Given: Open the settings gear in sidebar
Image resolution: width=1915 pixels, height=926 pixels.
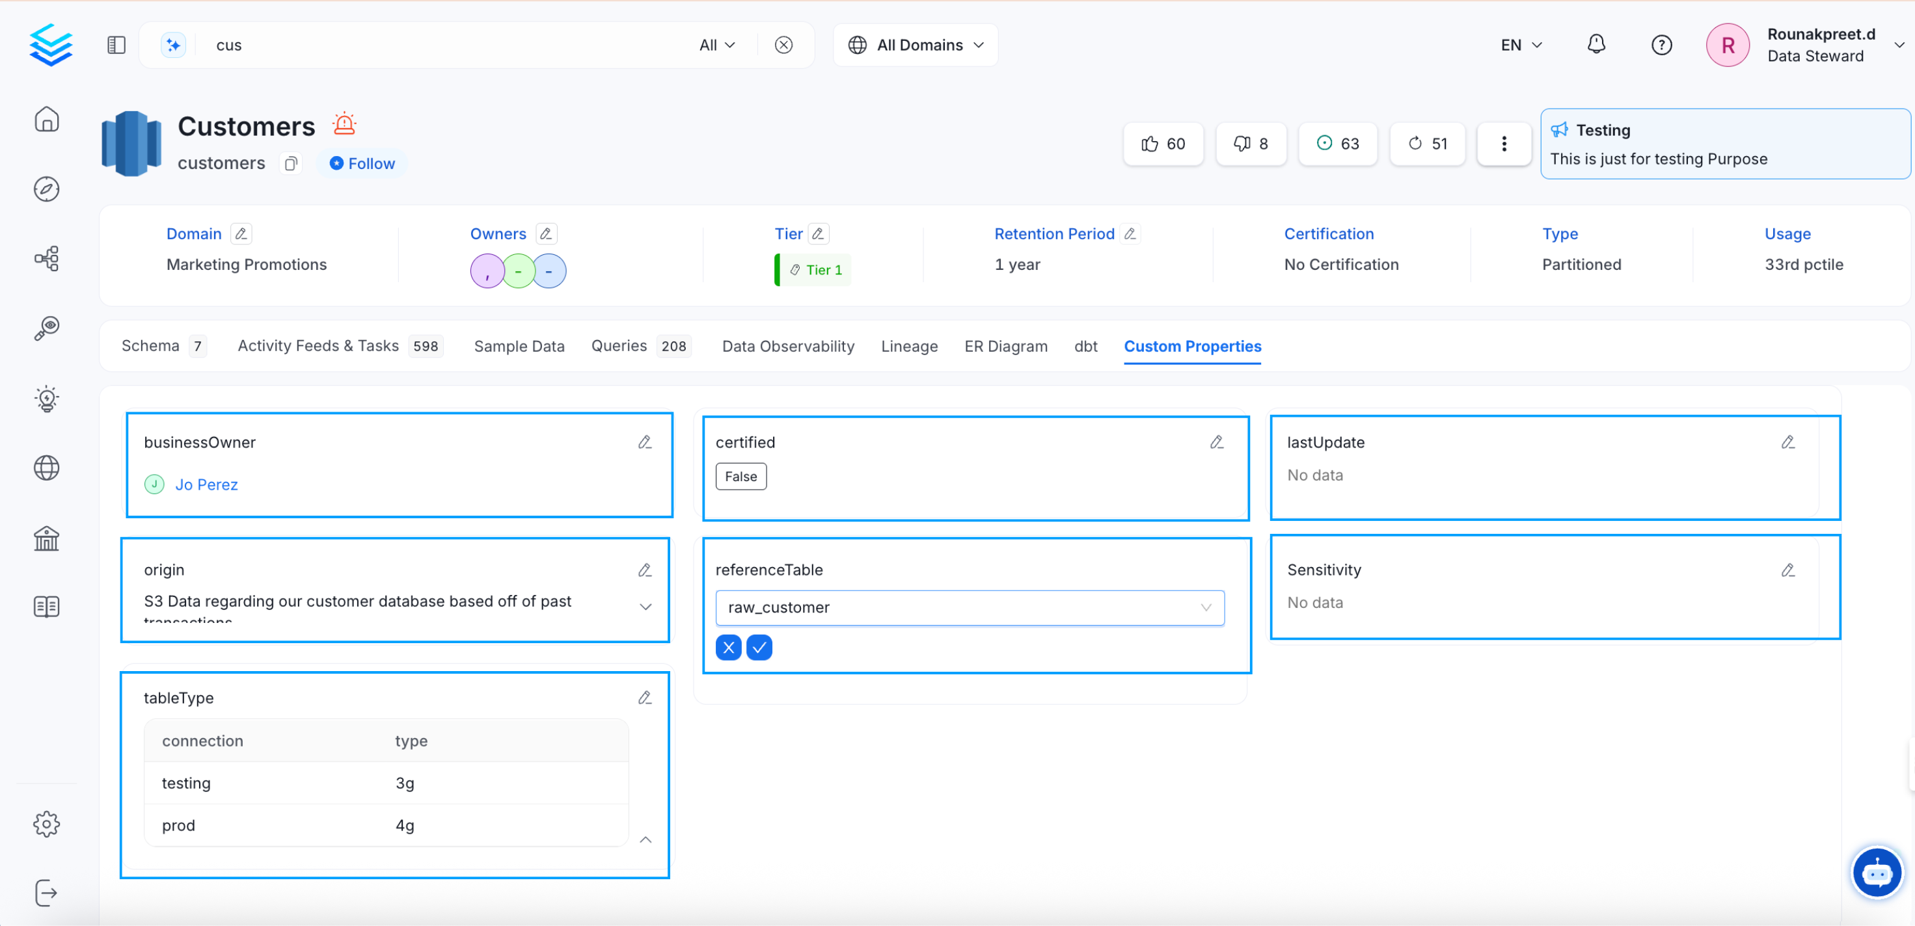Looking at the screenshot, I should [46, 823].
